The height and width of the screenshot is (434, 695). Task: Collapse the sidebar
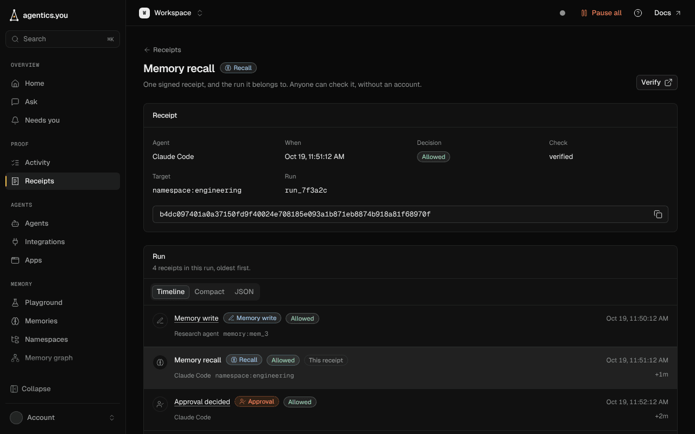pyautogui.click(x=31, y=389)
